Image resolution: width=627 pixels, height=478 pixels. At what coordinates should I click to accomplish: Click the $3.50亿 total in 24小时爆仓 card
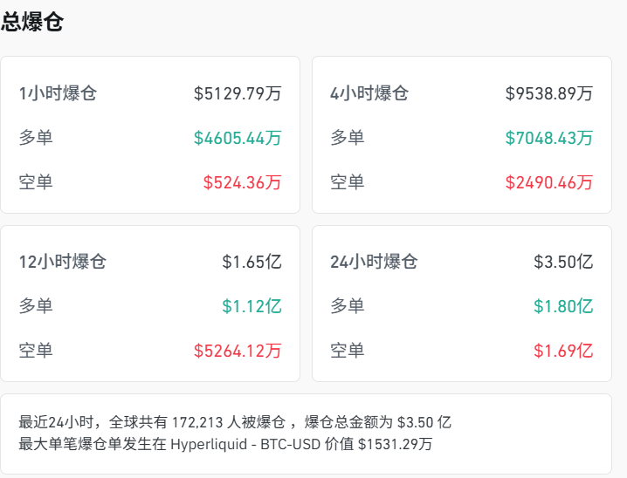[563, 262]
